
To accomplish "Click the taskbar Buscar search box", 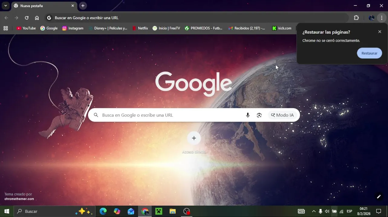I will click(55, 211).
